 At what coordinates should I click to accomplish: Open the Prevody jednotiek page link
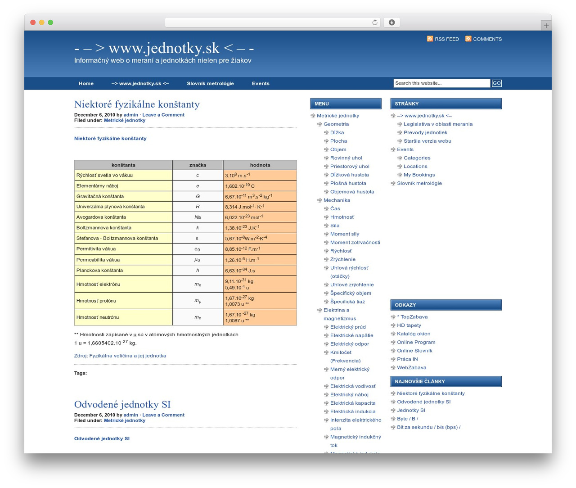pyautogui.click(x=425, y=132)
